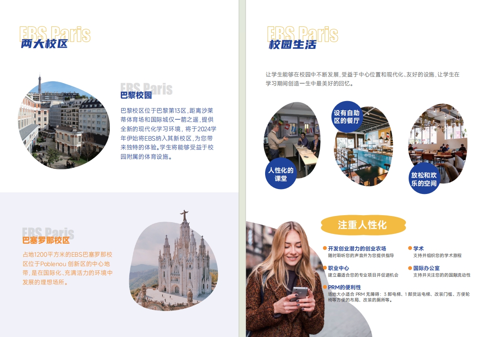Click the line 学习期间创造一生中最美好的回忆
Viewport: 485px width, 337px height.
(310, 84)
